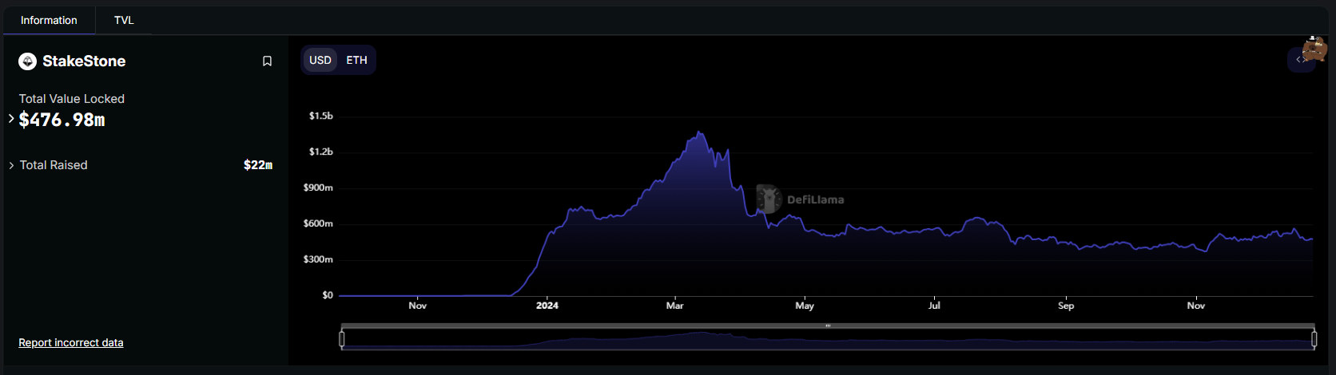Click the 2024 label on the time axis
1336x375 pixels.
(547, 306)
